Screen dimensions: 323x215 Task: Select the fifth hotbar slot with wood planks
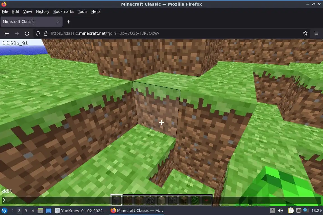click(x=161, y=200)
